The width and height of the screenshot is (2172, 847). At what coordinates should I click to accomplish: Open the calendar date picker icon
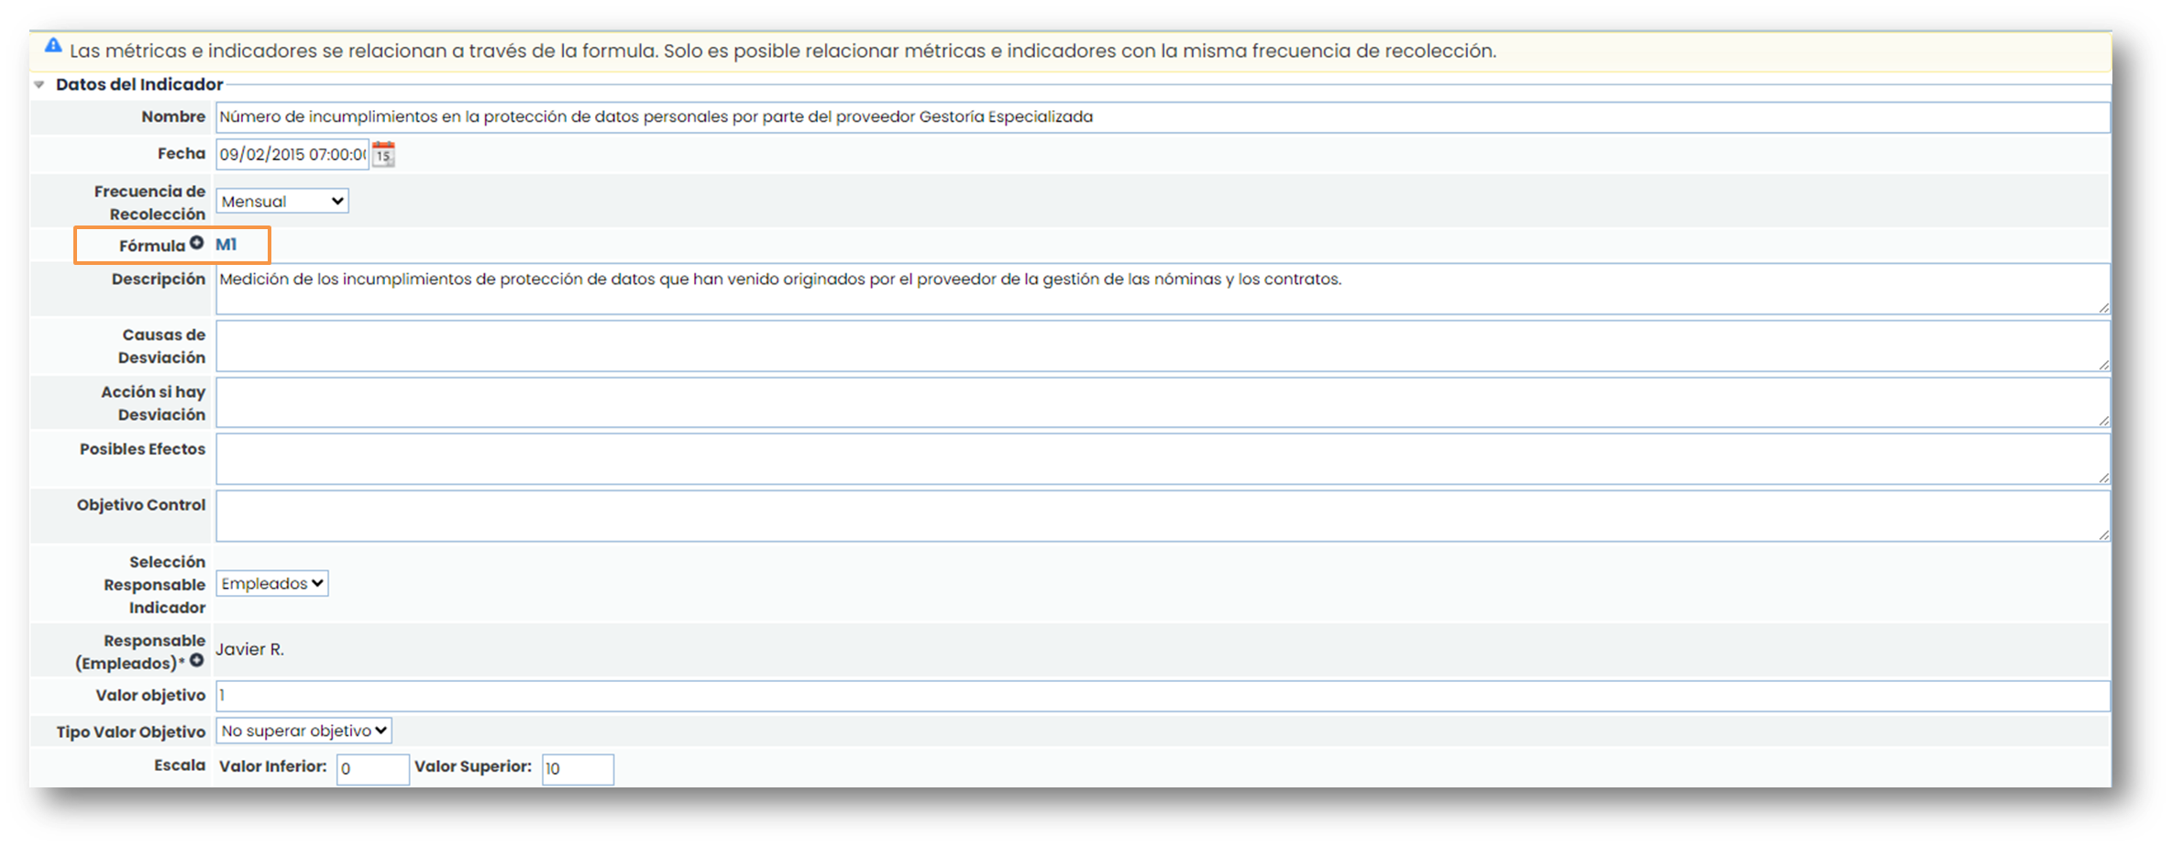click(383, 154)
